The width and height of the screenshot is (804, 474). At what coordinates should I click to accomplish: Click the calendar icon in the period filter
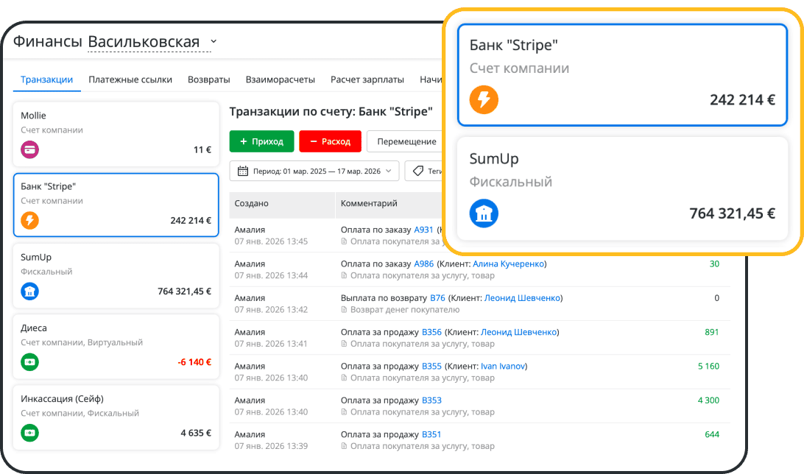pyautogui.click(x=243, y=171)
